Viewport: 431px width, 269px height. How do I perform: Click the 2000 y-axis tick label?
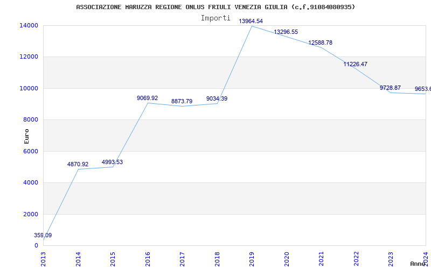tap(31, 214)
